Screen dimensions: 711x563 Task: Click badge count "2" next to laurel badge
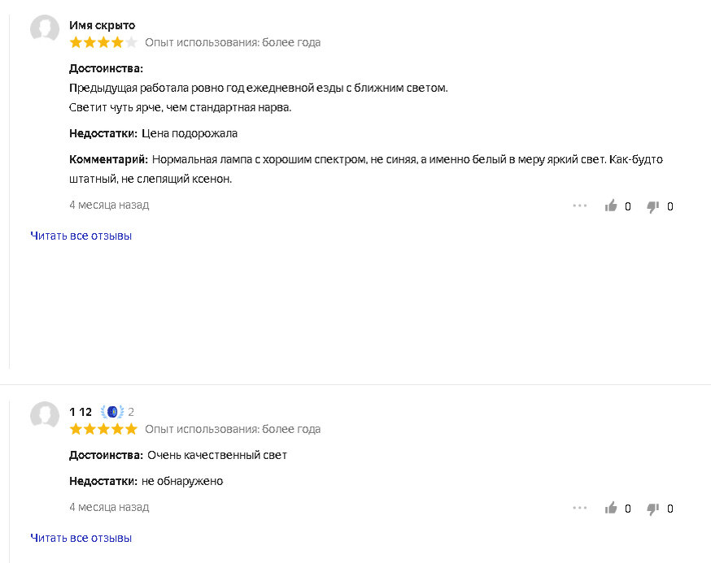tap(131, 412)
